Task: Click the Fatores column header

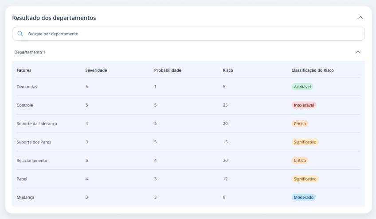Action: (x=24, y=70)
